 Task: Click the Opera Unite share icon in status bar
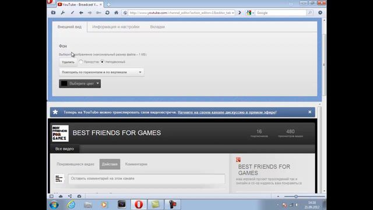pyautogui.click(x=70, y=196)
